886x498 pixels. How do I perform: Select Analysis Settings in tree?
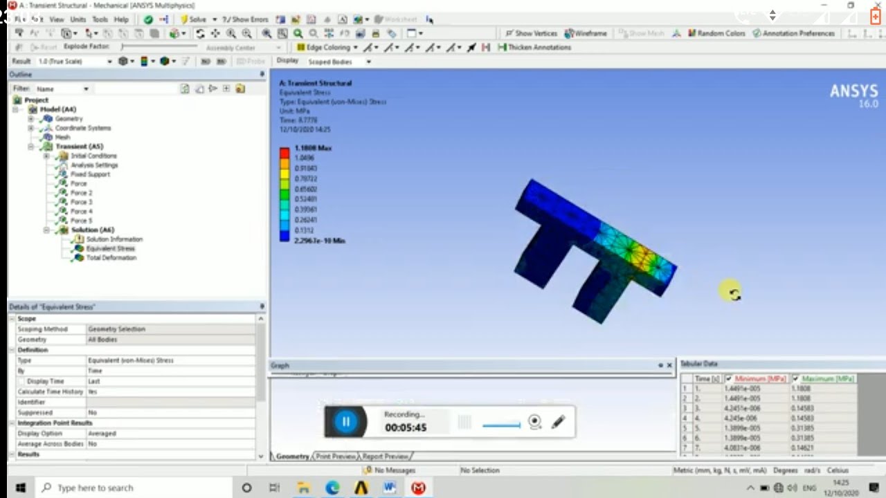click(94, 165)
